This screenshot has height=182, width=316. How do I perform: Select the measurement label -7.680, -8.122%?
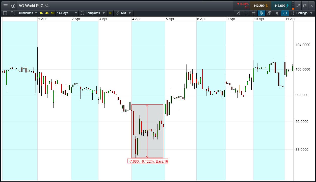click(148, 161)
